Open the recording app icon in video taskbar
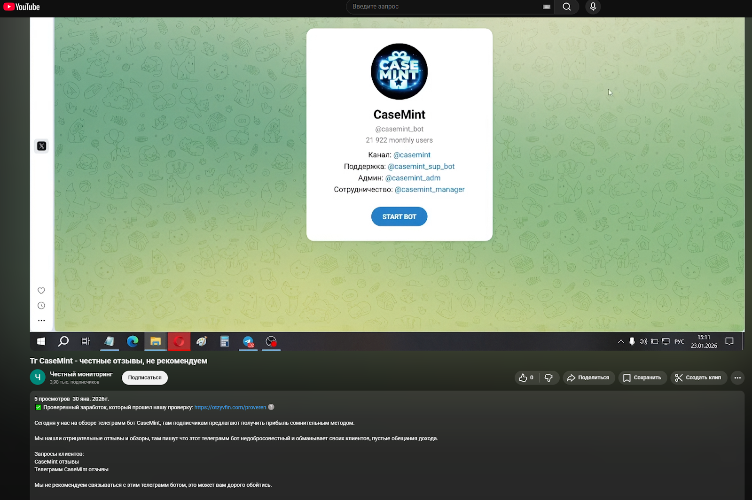The image size is (752, 500). pos(271,341)
